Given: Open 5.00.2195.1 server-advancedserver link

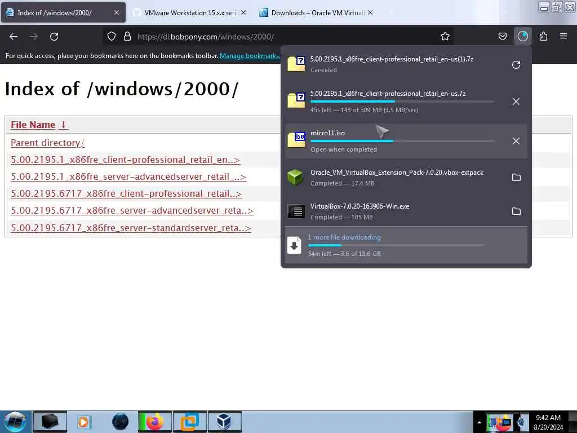Looking at the screenshot, I should coord(128,176).
